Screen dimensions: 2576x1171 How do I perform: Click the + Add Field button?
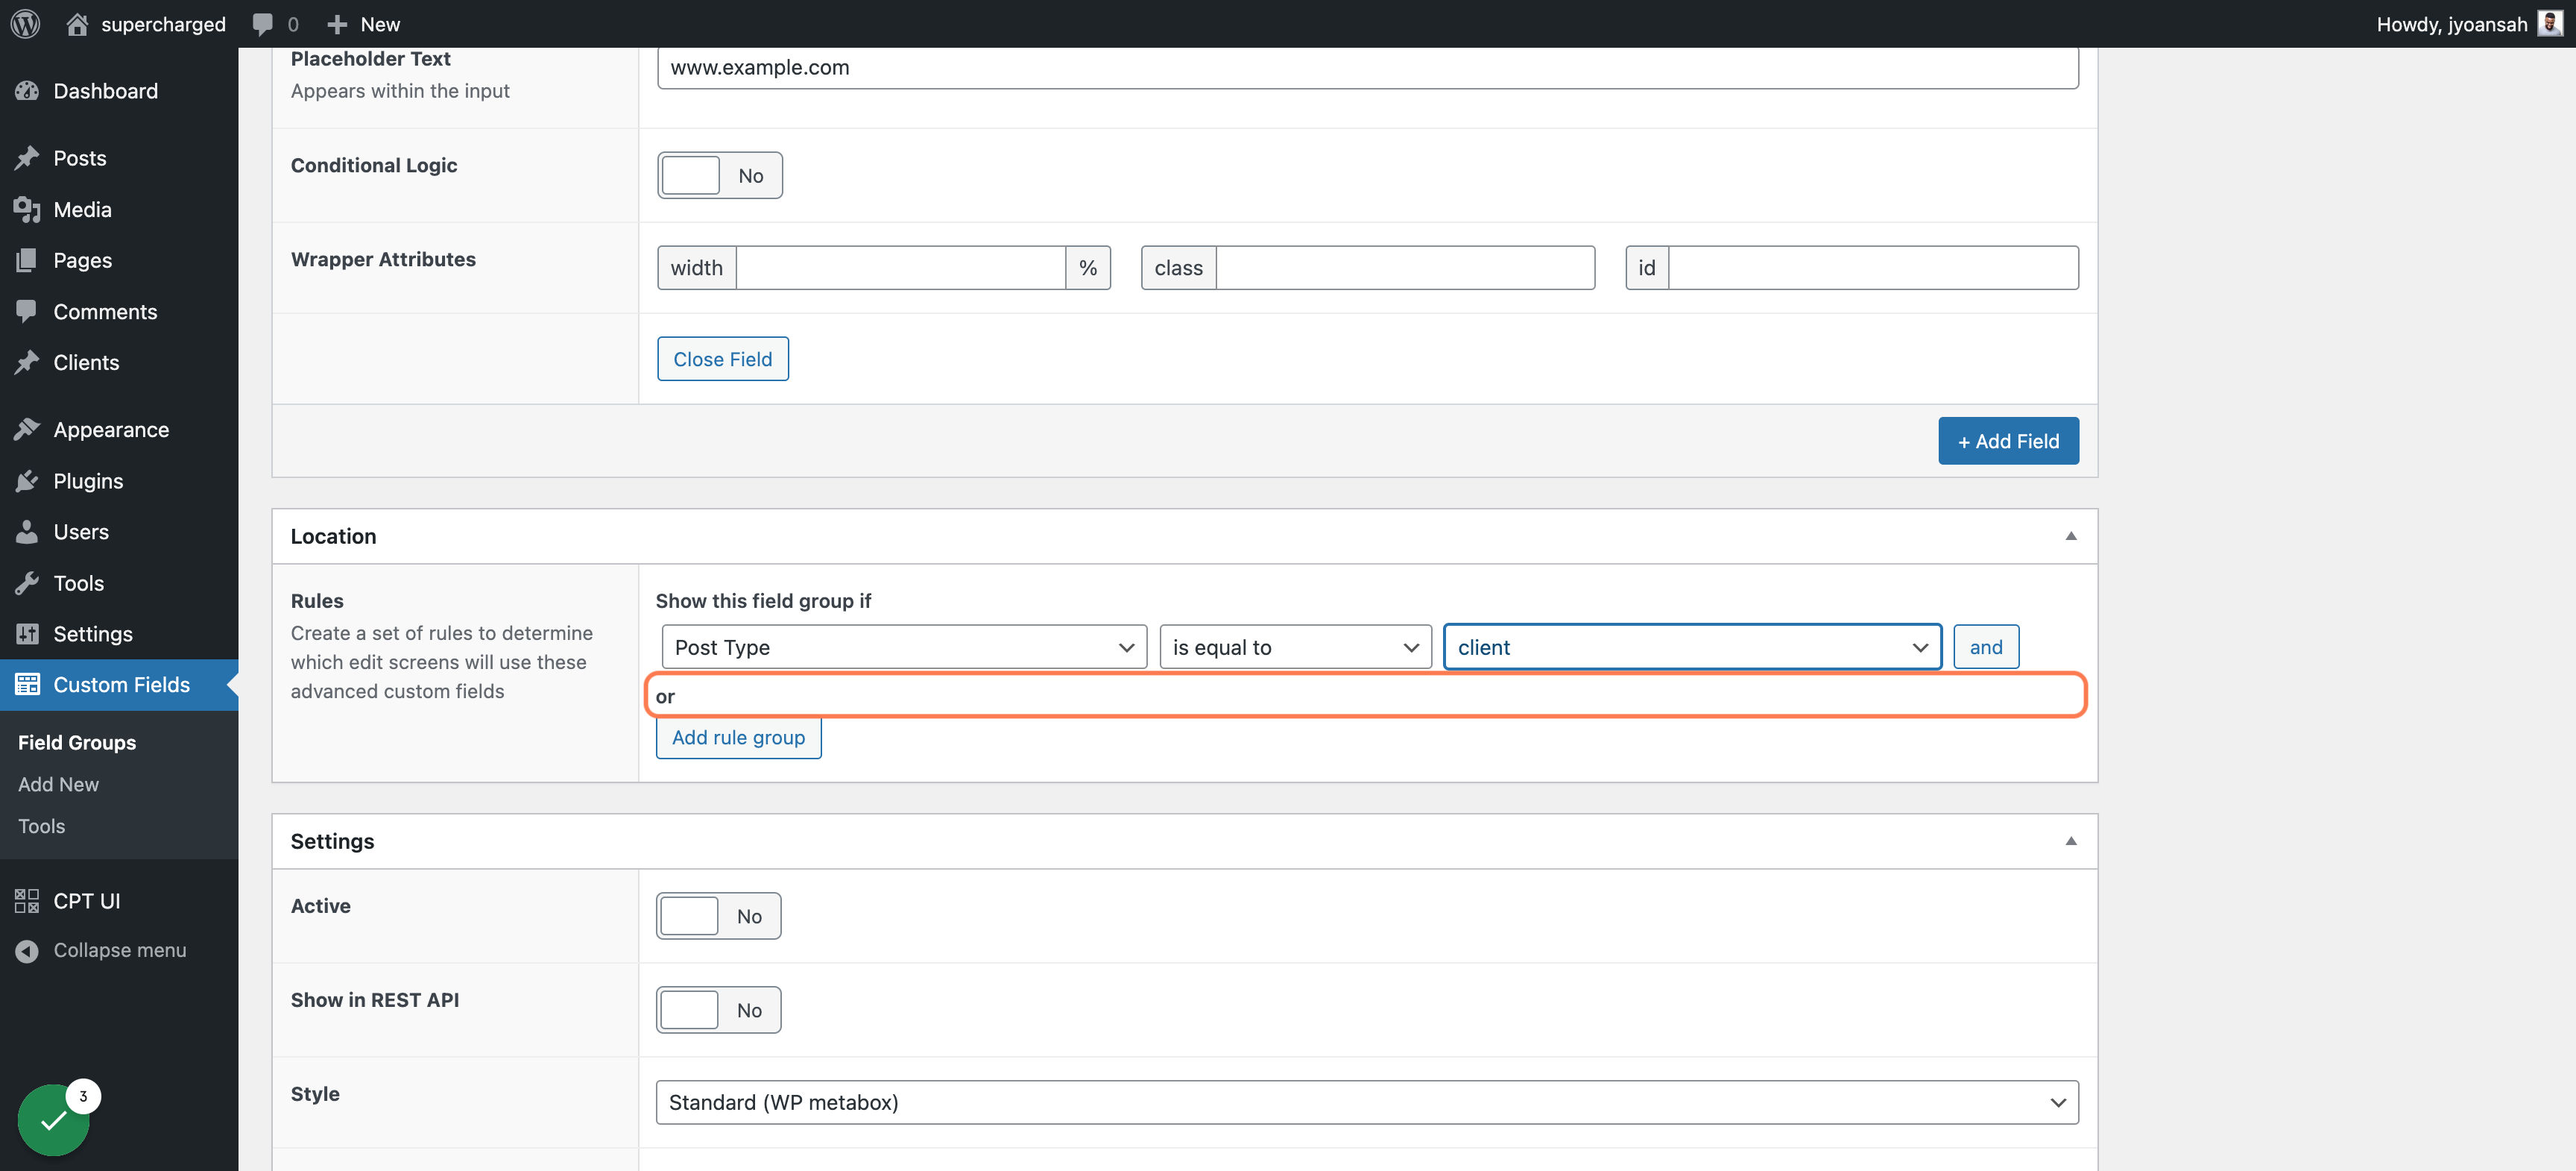[x=2008, y=440]
